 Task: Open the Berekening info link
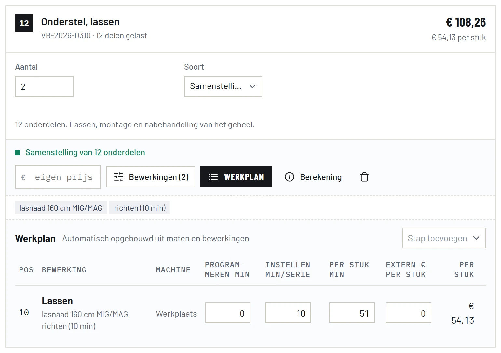[313, 177]
